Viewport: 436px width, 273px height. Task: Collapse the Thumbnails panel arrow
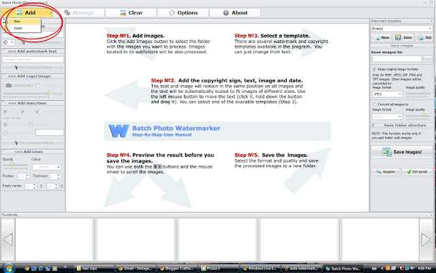coord(431,215)
